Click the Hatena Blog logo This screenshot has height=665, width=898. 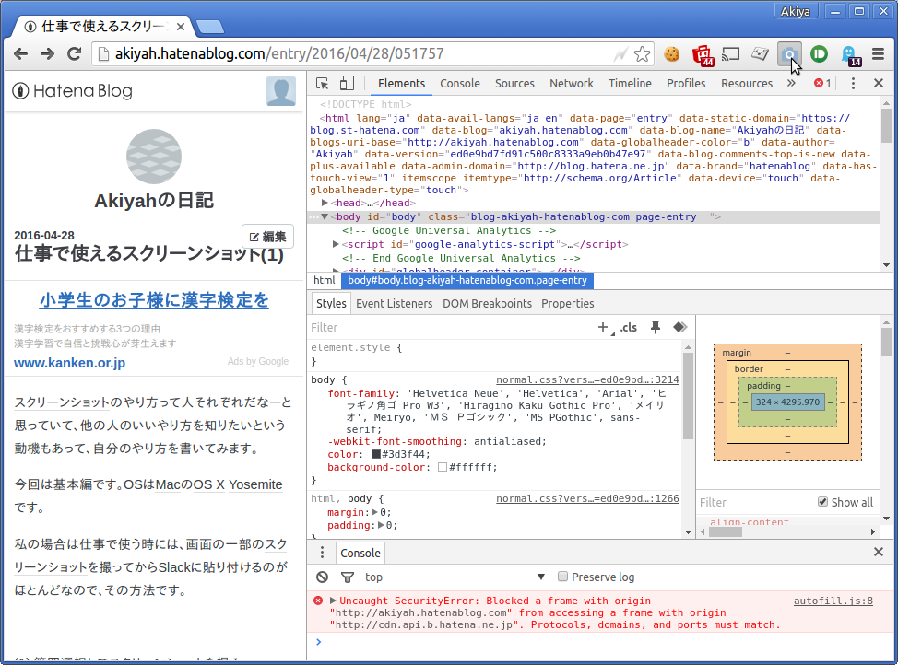click(73, 91)
